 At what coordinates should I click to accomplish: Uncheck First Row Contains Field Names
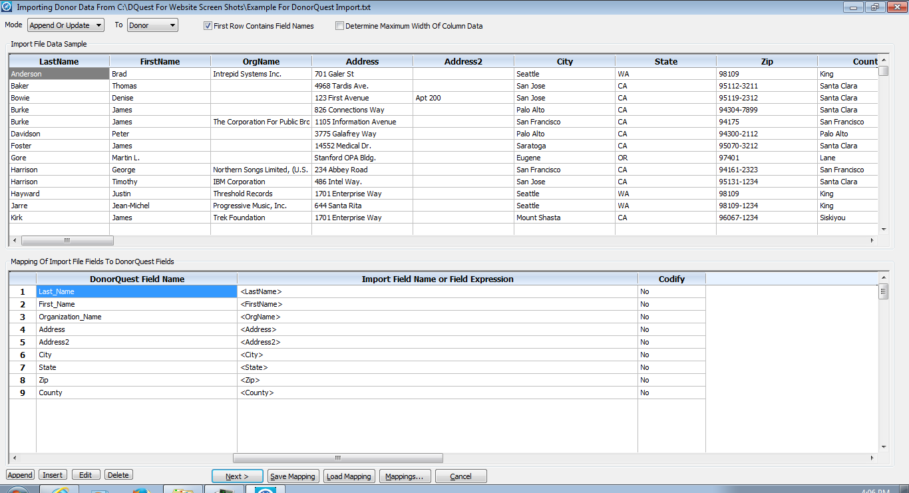coord(208,26)
